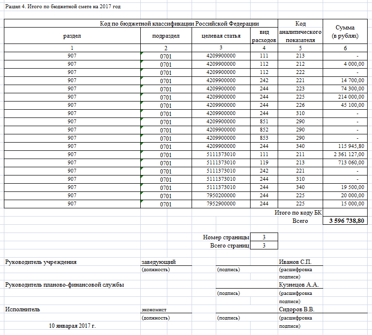Select the date cell '10 января 2017 г.'
Screen dimensions: 372x335
pyautogui.click(x=73, y=326)
